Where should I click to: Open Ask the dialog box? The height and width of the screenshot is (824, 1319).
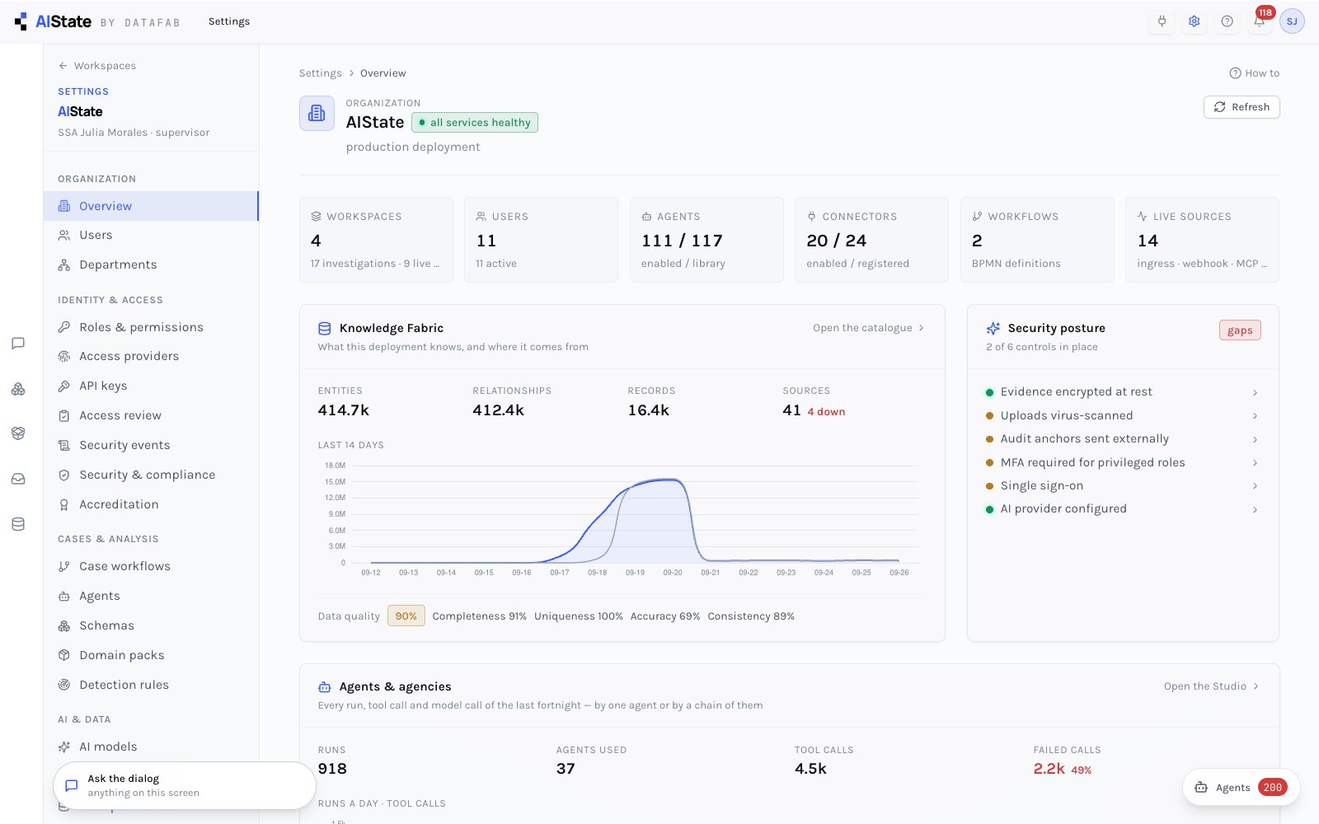(185, 785)
